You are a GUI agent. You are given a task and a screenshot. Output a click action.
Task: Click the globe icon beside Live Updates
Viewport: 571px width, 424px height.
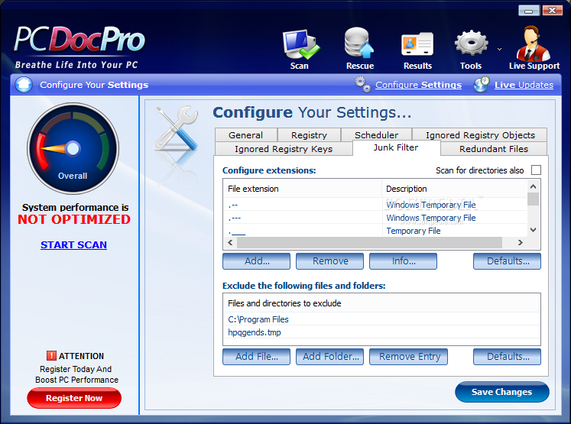pos(482,85)
